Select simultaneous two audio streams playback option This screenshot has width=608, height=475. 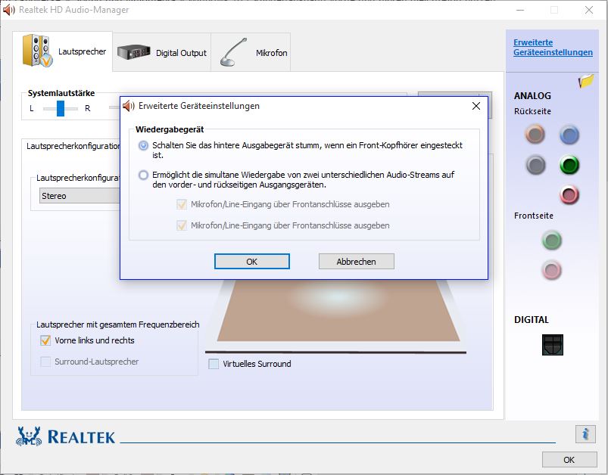(x=143, y=175)
